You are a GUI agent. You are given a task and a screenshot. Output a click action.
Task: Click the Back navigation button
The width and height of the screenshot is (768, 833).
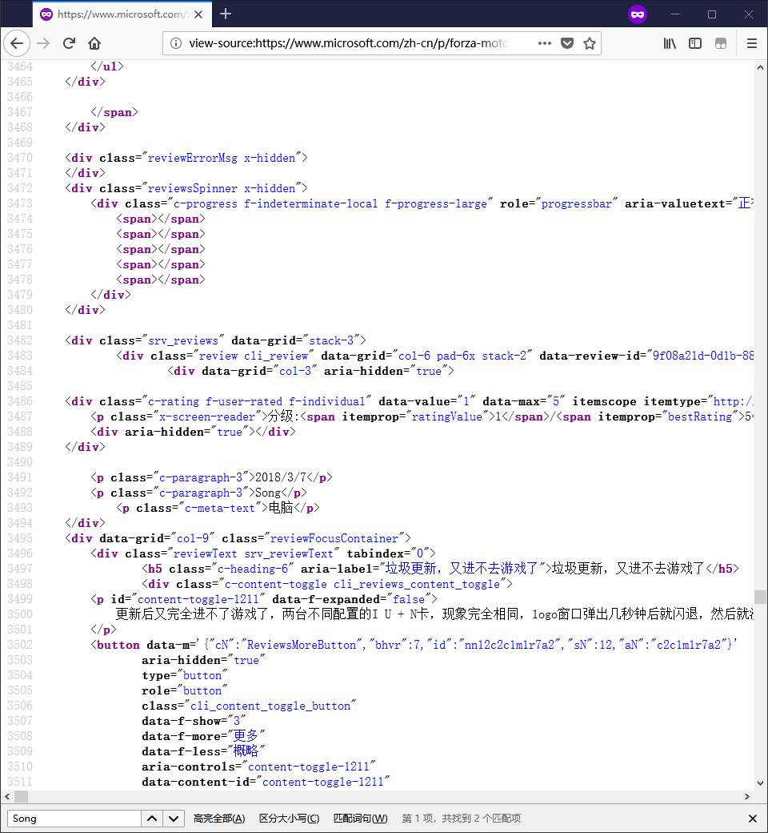[x=17, y=43]
